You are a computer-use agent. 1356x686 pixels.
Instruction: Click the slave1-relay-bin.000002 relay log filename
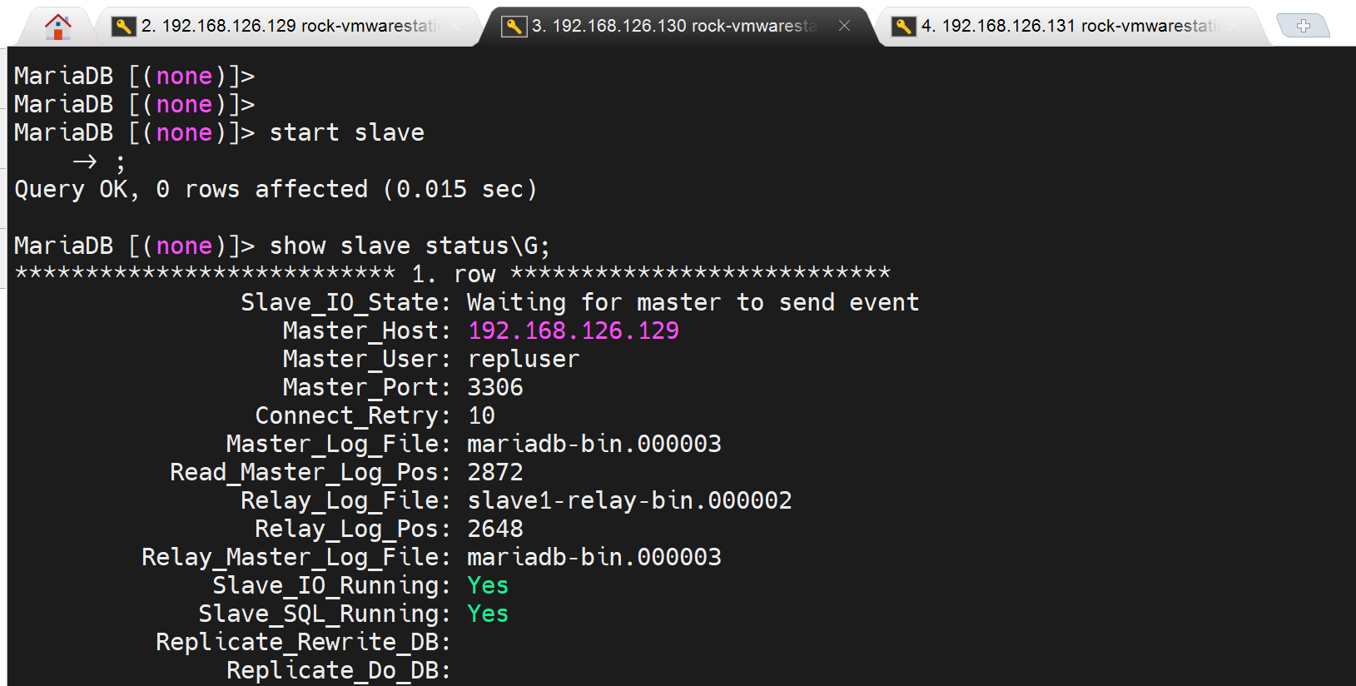click(x=629, y=500)
